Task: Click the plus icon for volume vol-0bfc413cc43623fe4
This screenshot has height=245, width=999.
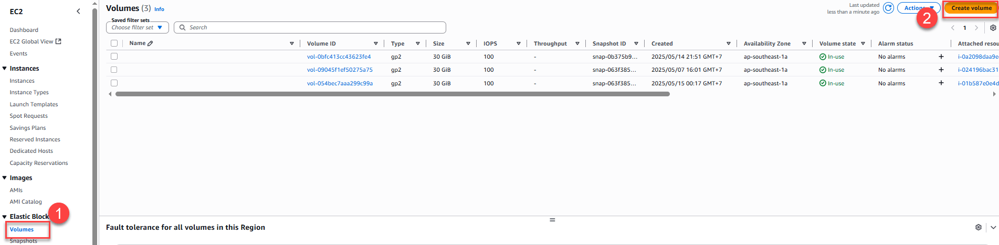Action: click(941, 57)
